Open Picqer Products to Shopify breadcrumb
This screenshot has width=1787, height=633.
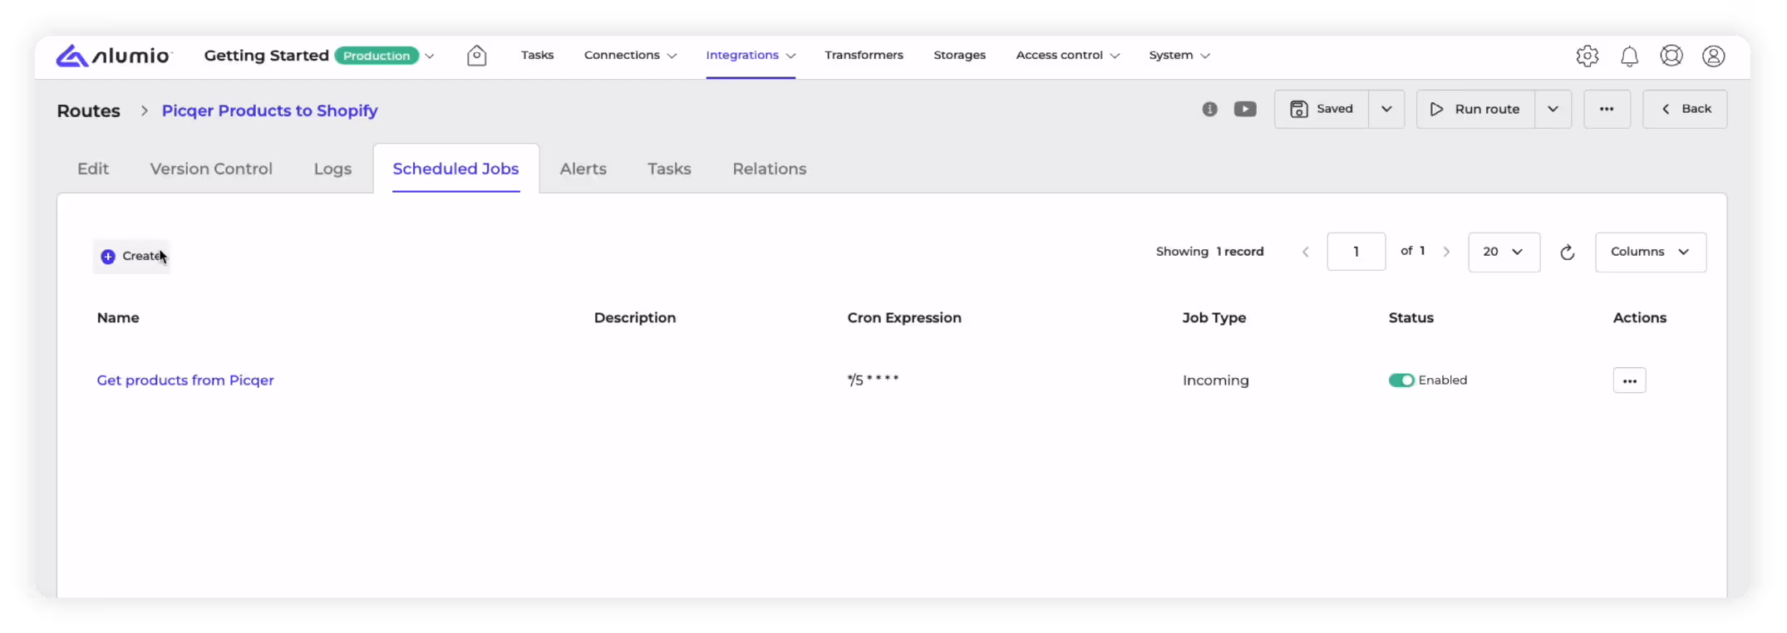(x=269, y=110)
